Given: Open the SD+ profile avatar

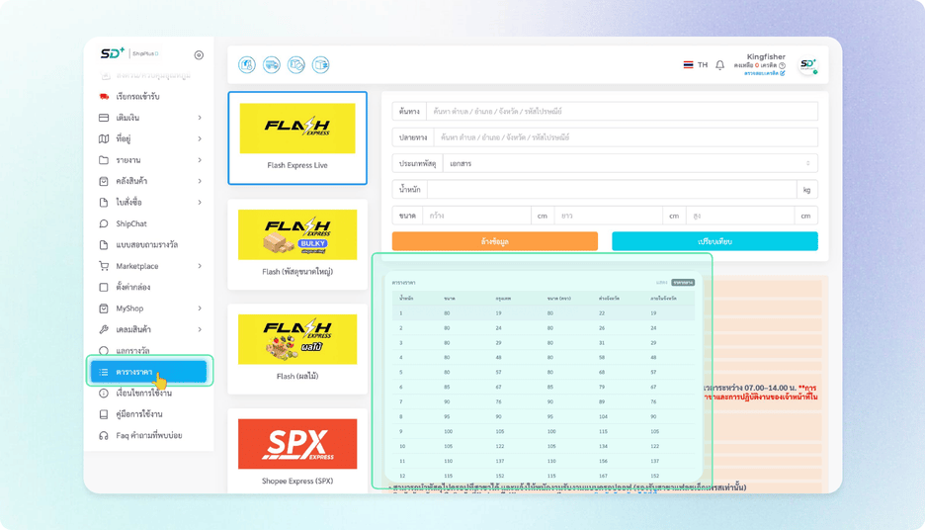Looking at the screenshot, I should pos(807,65).
